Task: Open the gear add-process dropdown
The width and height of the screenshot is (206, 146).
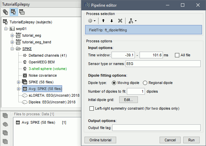Action: click(x=91, y=21)
